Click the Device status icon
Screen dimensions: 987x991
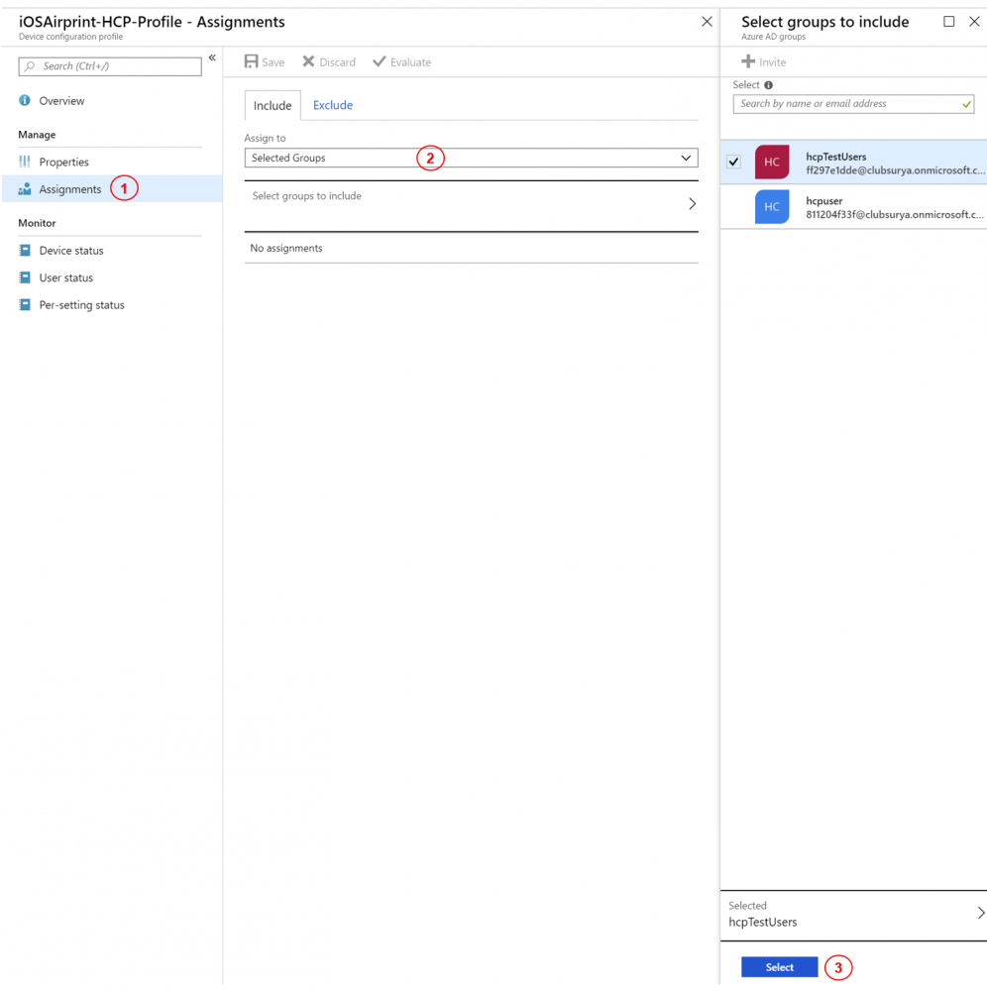(26, 251)
